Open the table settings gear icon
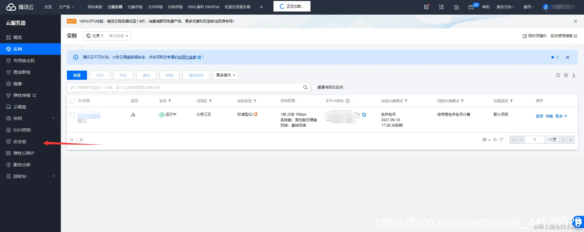The image size is (584, 232). point(566,75)
